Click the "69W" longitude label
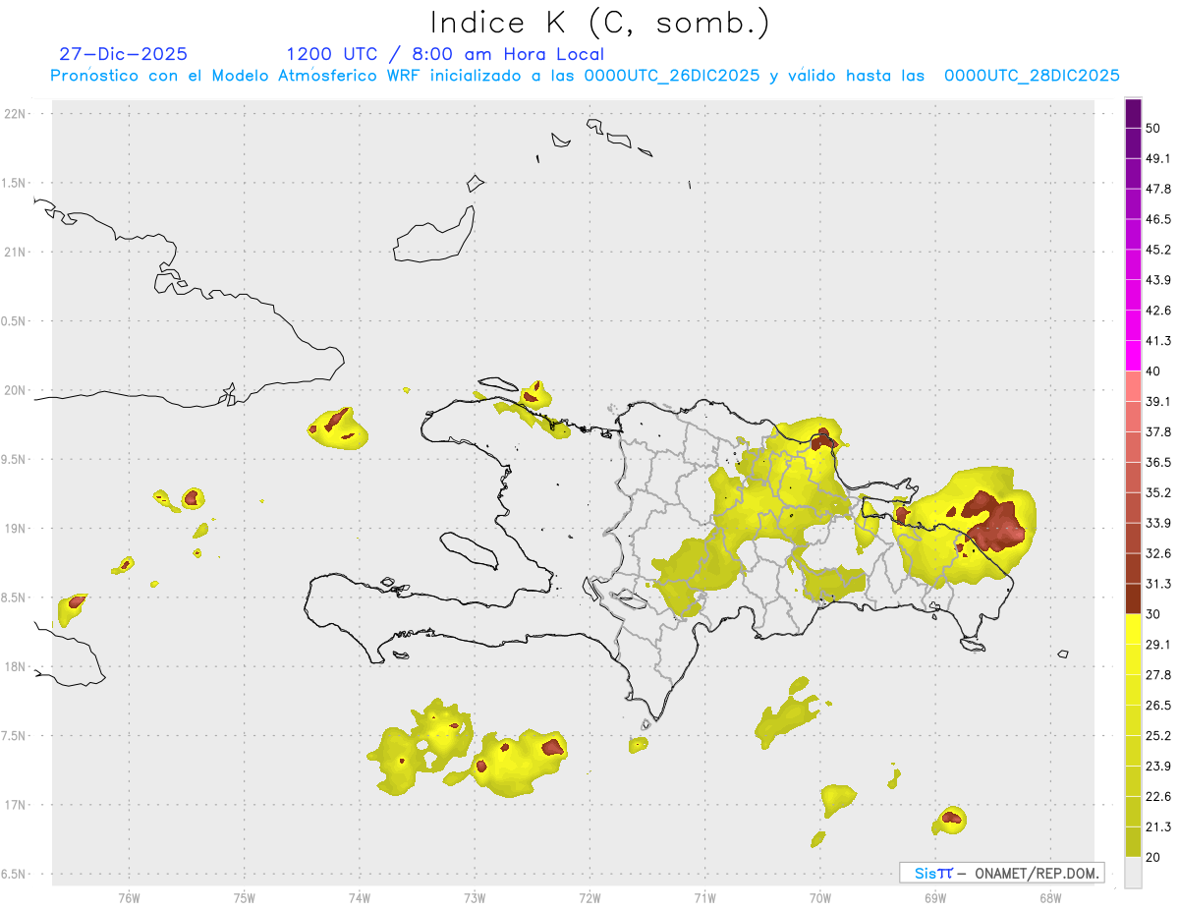The height and width of the screenshot is (911, 1179). pyautogui.click(x=935, y=897)
